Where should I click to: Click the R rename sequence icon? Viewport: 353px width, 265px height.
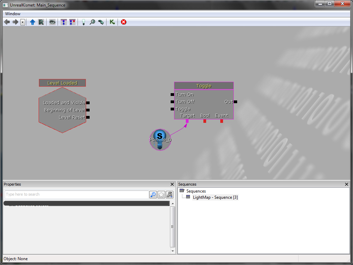(x=41, y=22)
